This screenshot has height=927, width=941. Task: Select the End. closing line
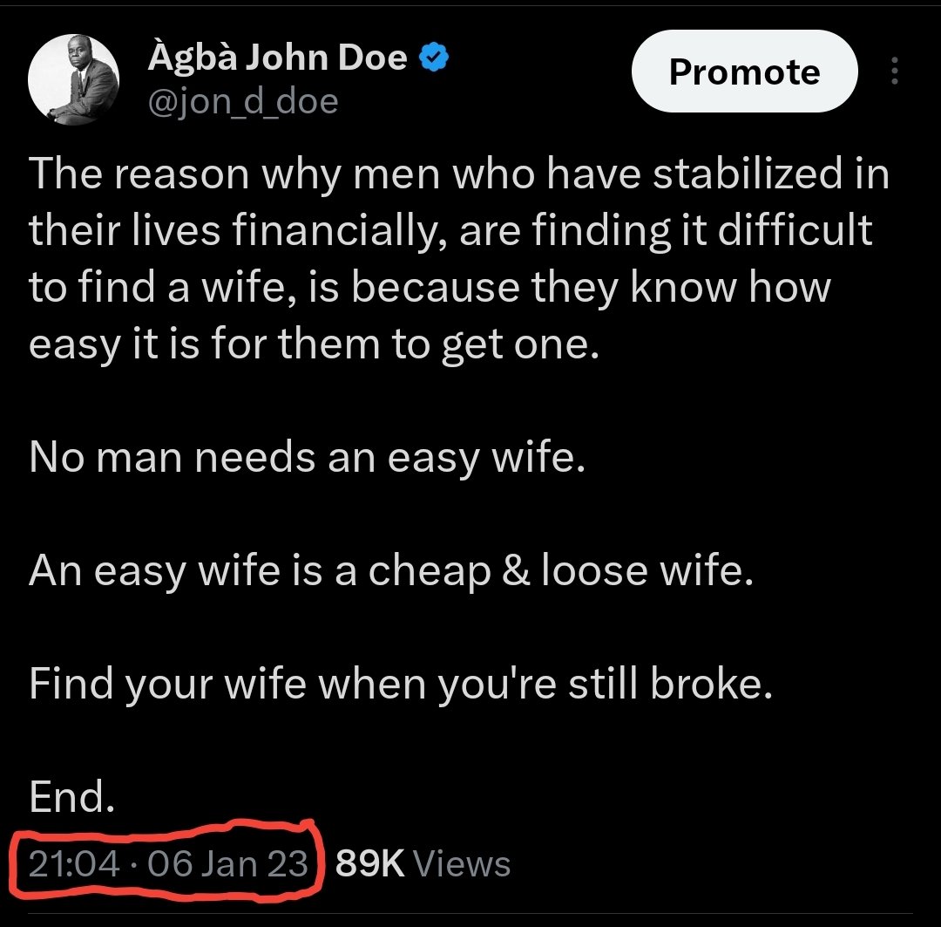pos(71,797)
